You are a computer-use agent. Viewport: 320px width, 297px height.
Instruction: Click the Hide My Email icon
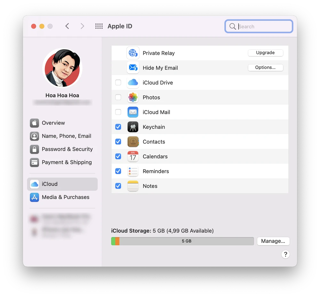[x=133, y=68]
